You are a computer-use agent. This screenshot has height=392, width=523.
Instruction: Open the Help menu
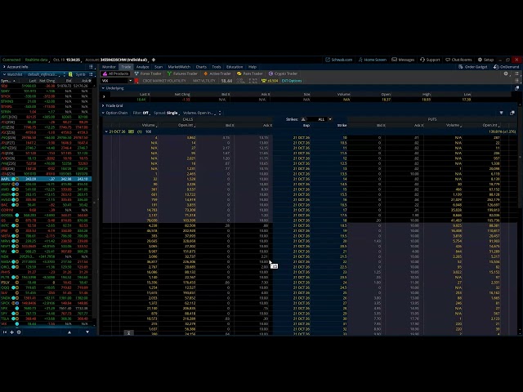[253, 67]
